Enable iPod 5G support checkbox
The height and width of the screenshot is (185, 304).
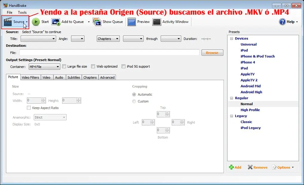tap(124, 66)
